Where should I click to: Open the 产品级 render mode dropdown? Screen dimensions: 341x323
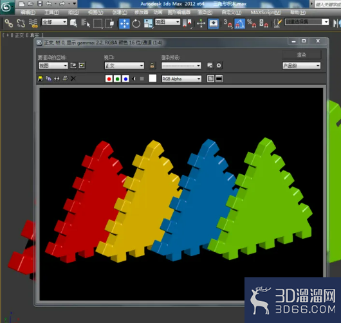301,66
